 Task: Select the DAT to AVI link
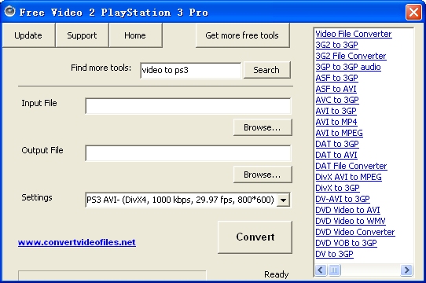(x=336, y=155)
